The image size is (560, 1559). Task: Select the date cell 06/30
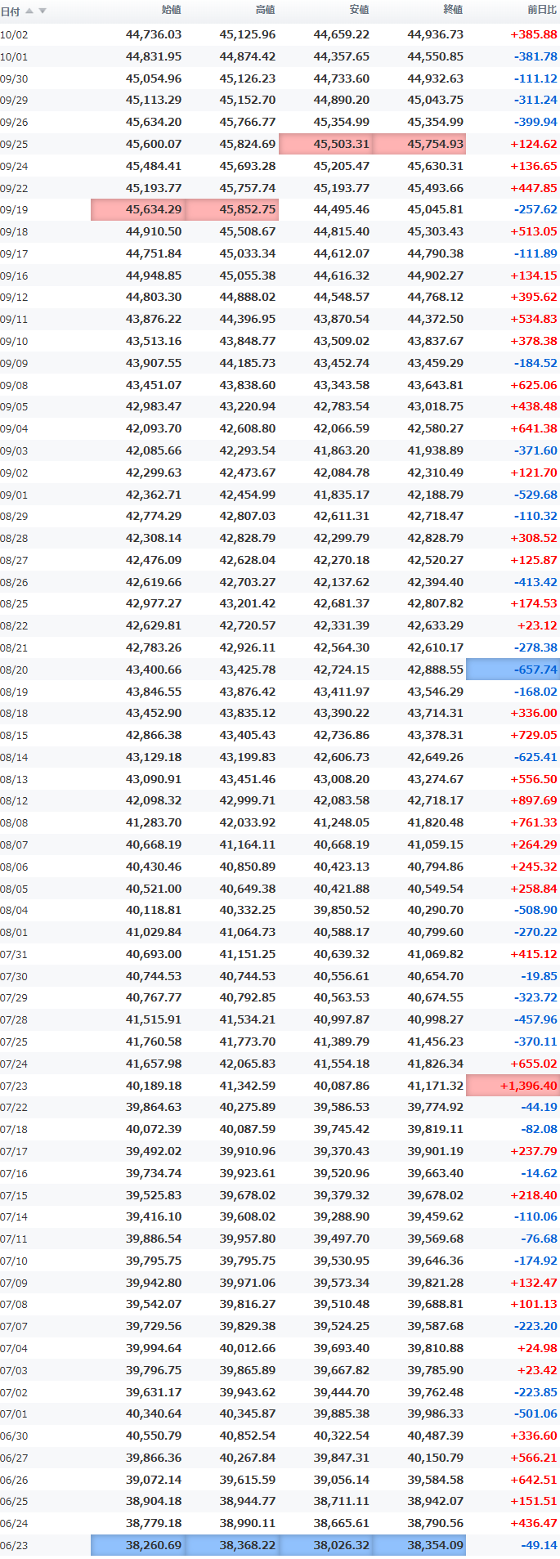(14, 1436)
